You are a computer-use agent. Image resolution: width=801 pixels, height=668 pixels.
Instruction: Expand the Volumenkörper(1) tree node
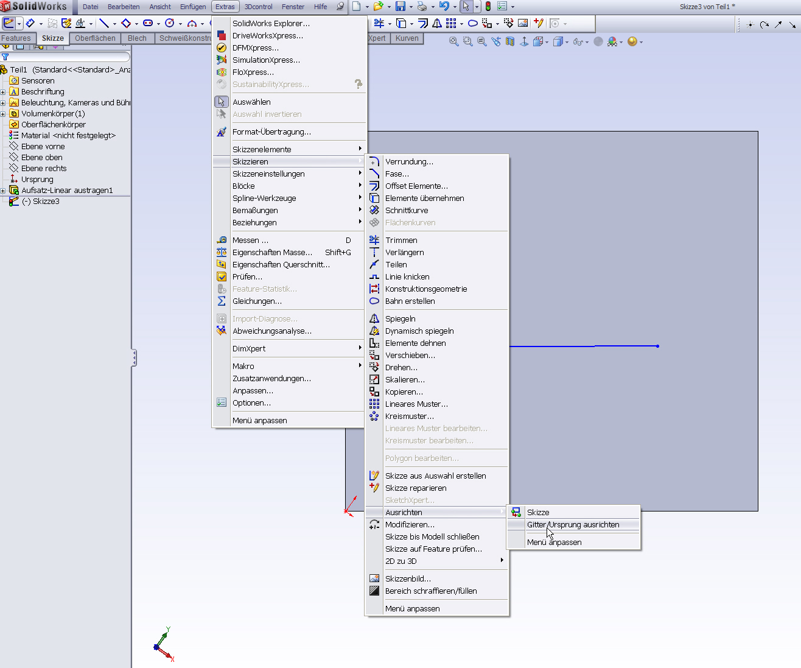[3, 114]
